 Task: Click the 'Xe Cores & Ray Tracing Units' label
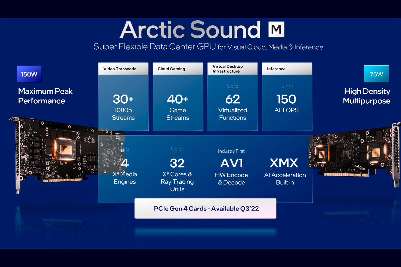click(x=177, y=182)
